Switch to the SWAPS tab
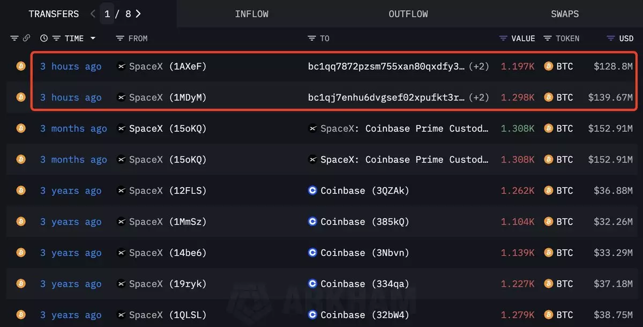Image resolution: width=643 pixels, height=327 pixels. (565, 14)
